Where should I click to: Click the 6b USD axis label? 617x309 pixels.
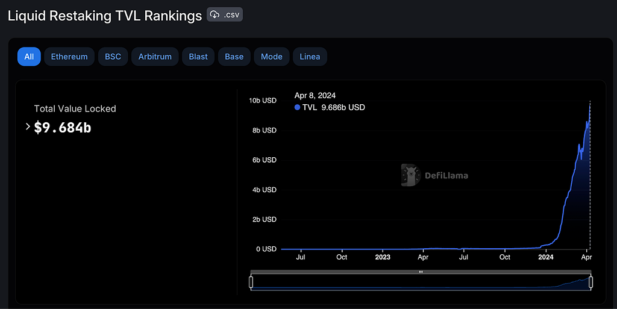pos(265,160)
